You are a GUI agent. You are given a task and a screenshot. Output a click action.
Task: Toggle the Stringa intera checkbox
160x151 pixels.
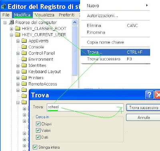point(35,147)
